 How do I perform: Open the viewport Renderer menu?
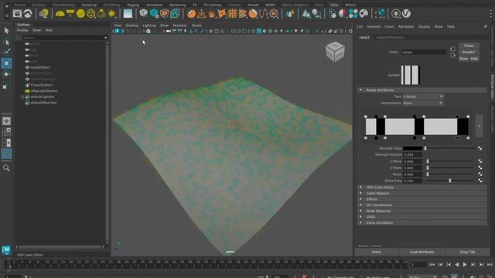click(180, 25)
